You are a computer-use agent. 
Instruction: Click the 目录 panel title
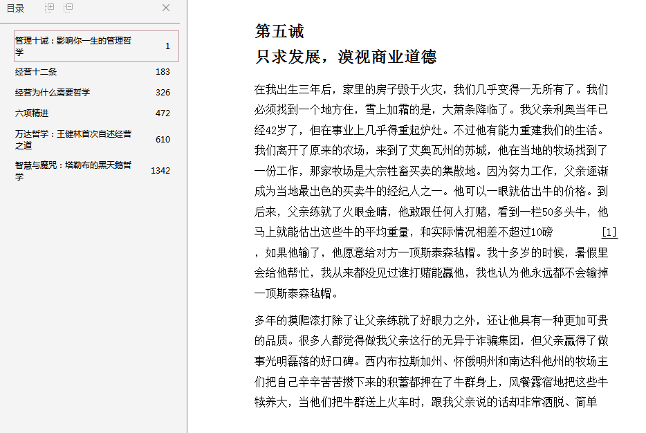point(16,8)
